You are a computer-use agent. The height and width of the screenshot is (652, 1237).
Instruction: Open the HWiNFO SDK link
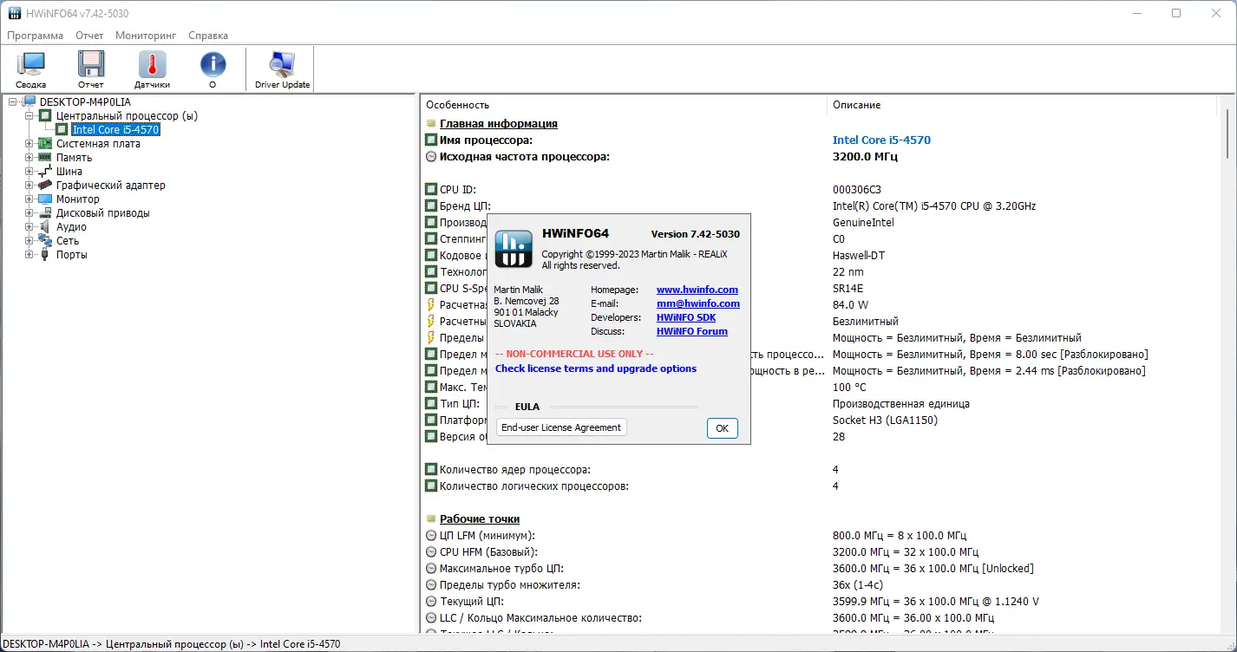(x=686, y=317)
